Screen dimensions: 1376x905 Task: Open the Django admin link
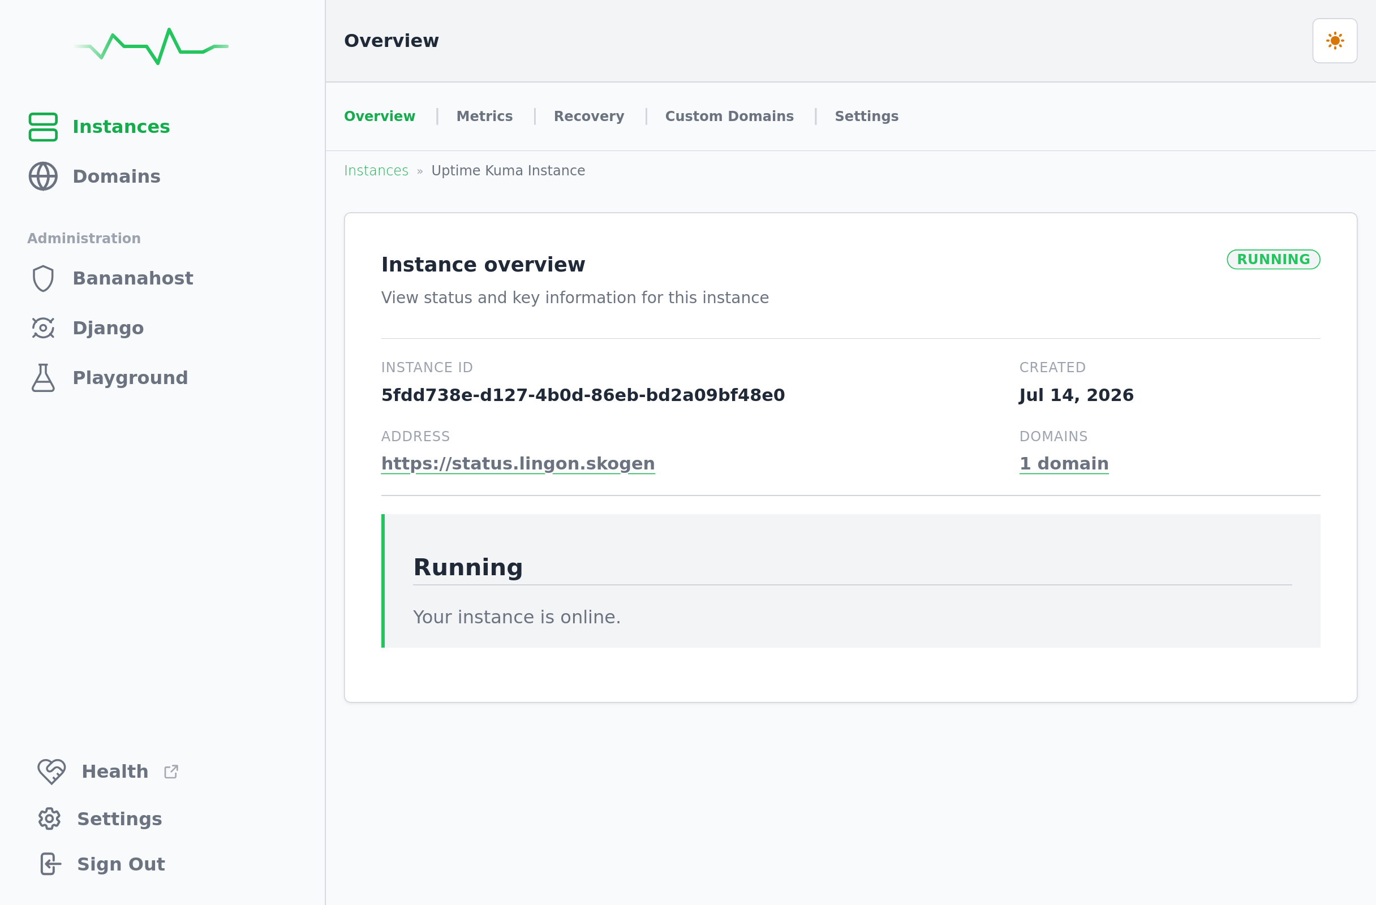pyautogui.click(x=108, y=328)
